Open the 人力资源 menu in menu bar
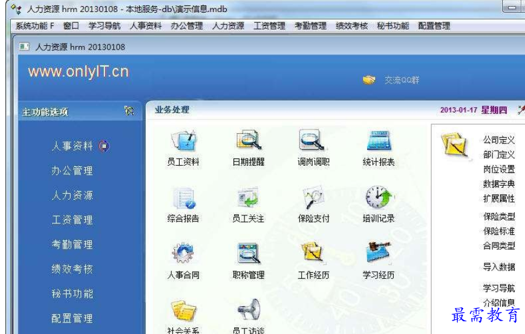The height and width of the screenshot is (334, 525). coord(228,26)
